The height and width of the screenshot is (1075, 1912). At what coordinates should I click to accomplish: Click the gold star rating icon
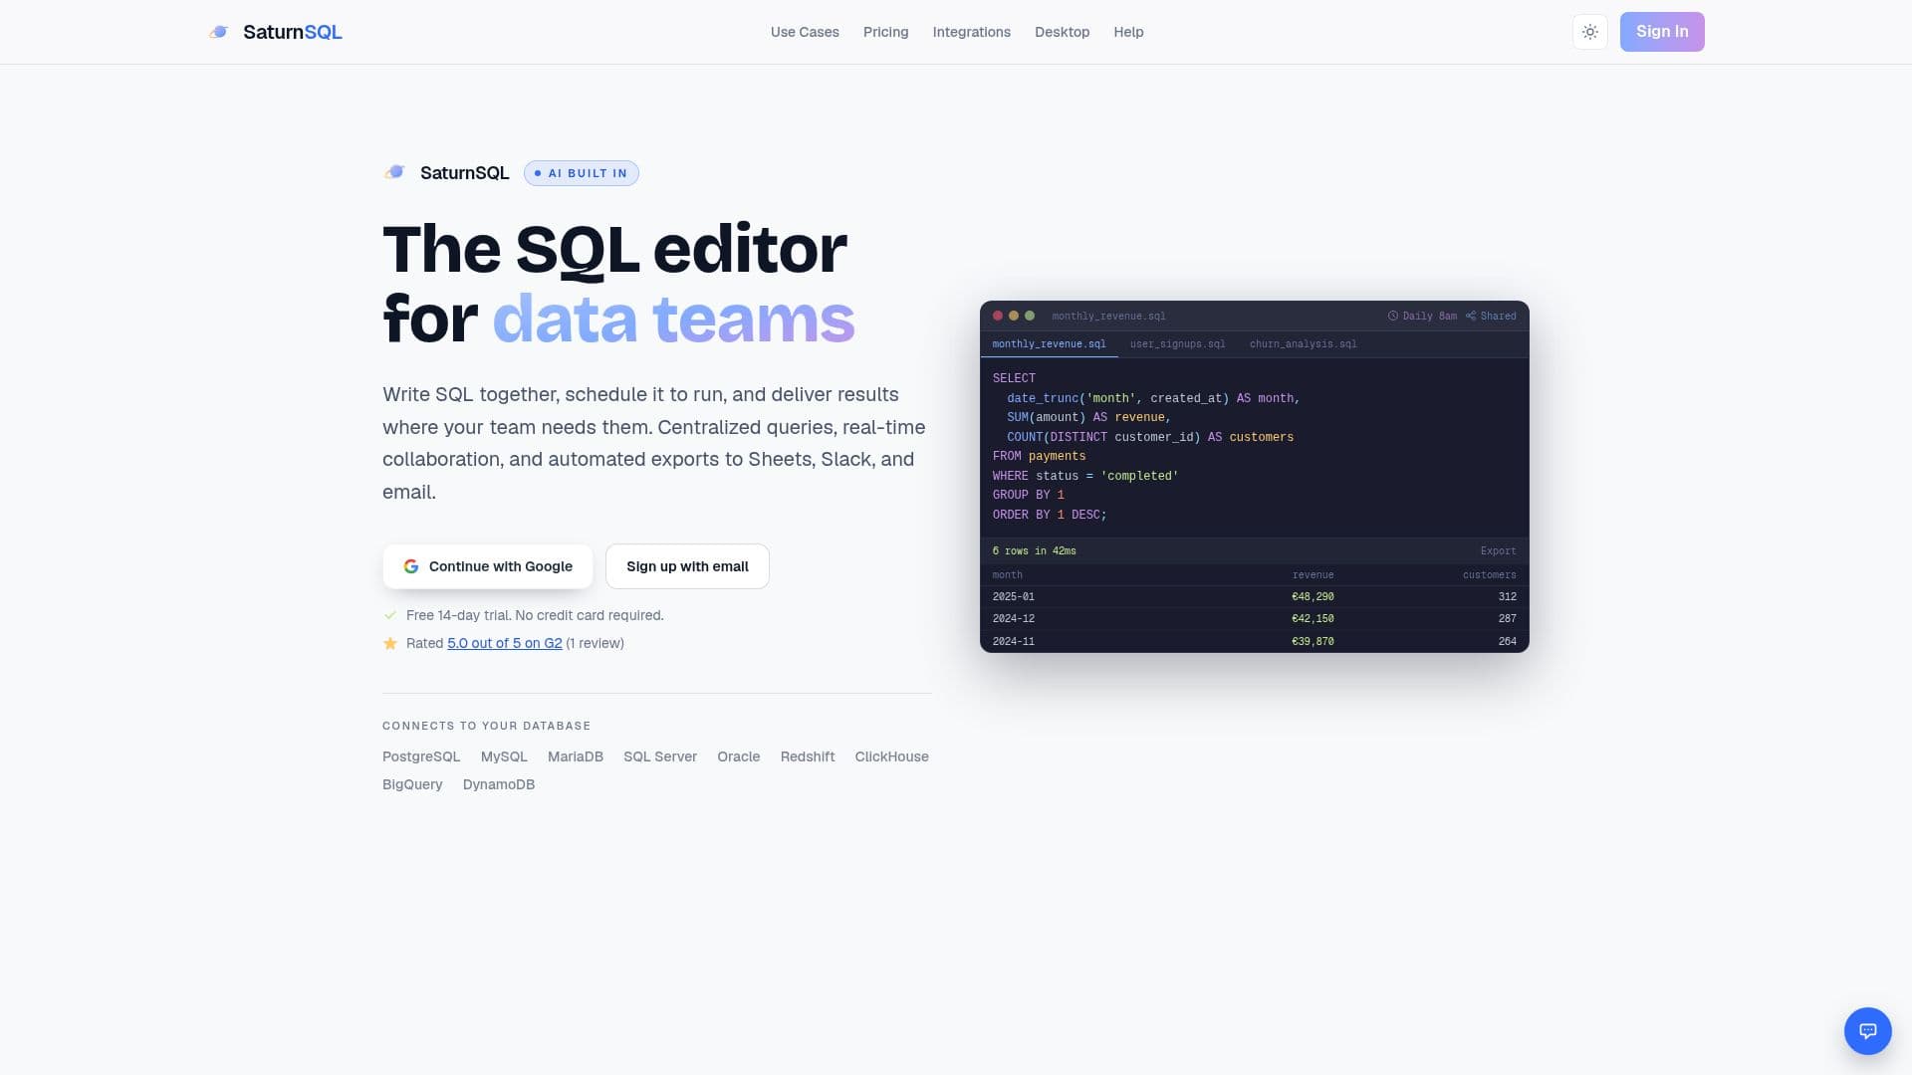[x=390, y=643]
